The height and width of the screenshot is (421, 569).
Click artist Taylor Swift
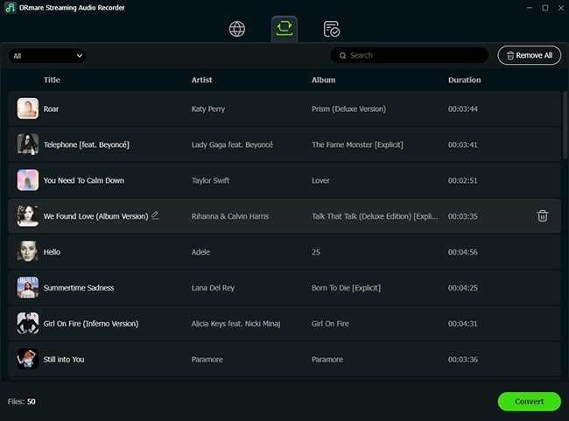pos(210,180)
